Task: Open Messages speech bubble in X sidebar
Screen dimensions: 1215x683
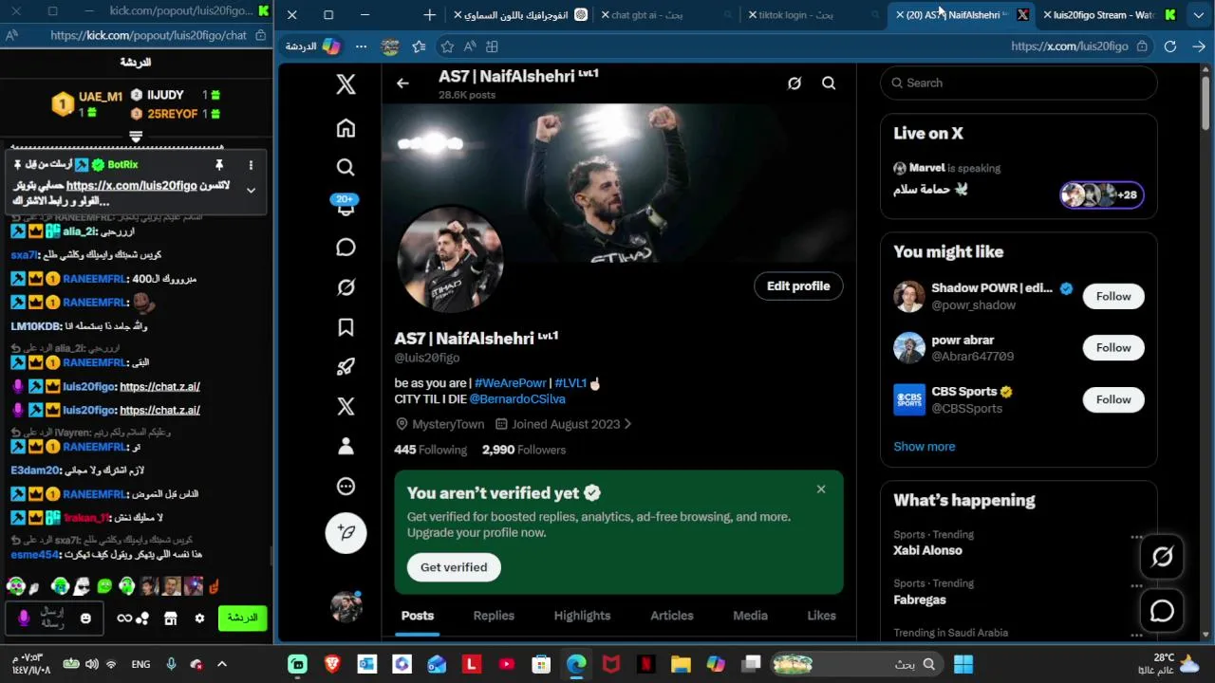Action: click(346, 247)
